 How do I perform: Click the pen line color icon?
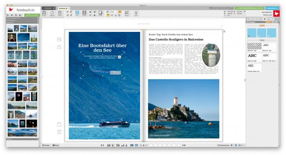pos(95,12)
